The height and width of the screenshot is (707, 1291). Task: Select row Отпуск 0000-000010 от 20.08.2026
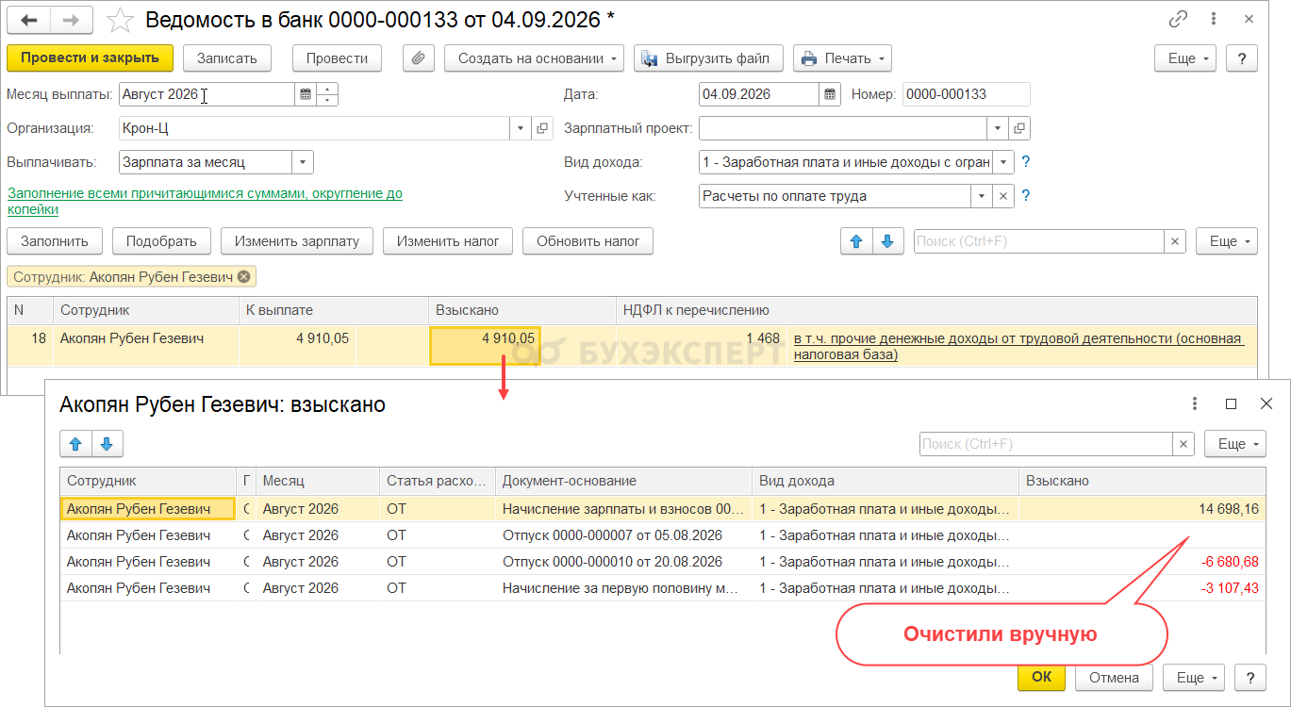(x=663, y=562)
